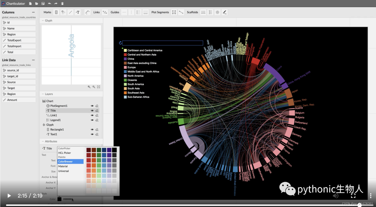Screen dimensions: 376x207
Task: Reset the chart with trash icon
Action: (x=62, y=3)
